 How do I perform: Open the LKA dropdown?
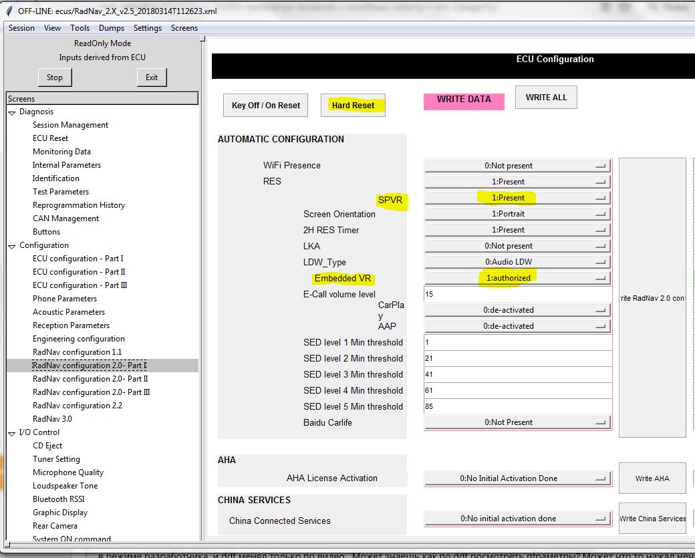517,246
